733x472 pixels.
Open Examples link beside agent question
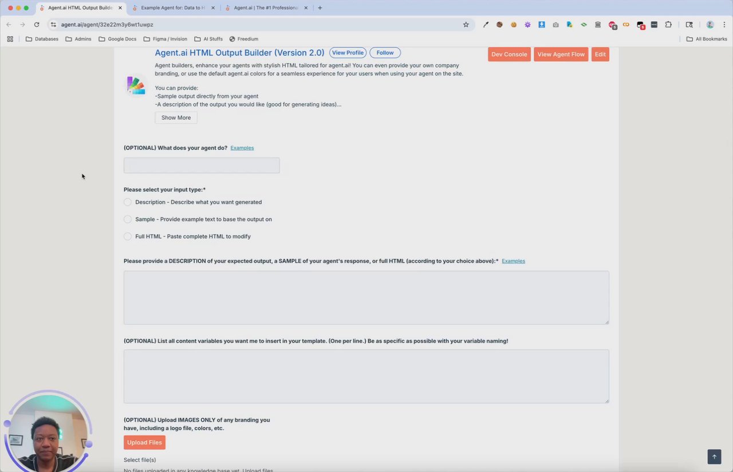(x=242, y=148)
